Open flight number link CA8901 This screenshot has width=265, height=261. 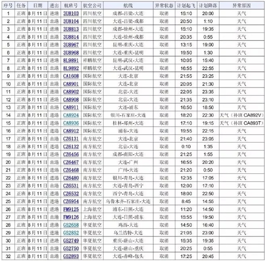pos(71,84)
